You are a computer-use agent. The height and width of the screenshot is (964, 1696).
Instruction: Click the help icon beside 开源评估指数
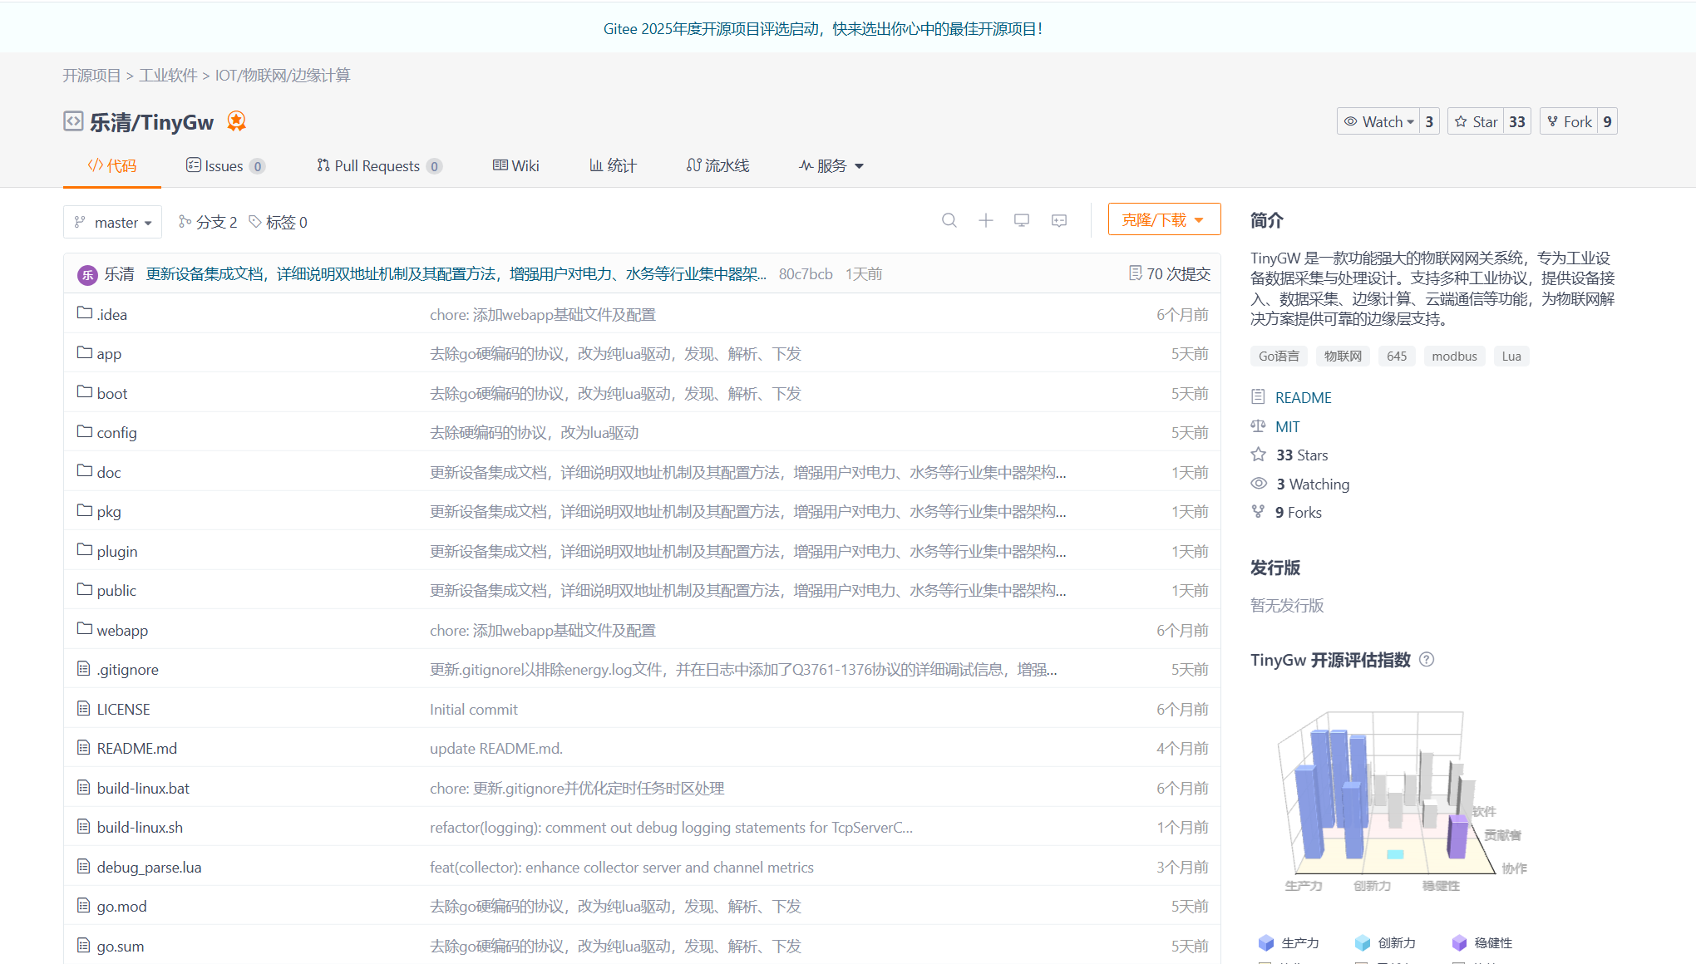(x=1427, y=659)
